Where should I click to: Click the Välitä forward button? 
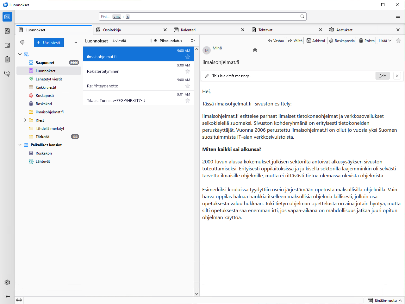pos(295,41)
